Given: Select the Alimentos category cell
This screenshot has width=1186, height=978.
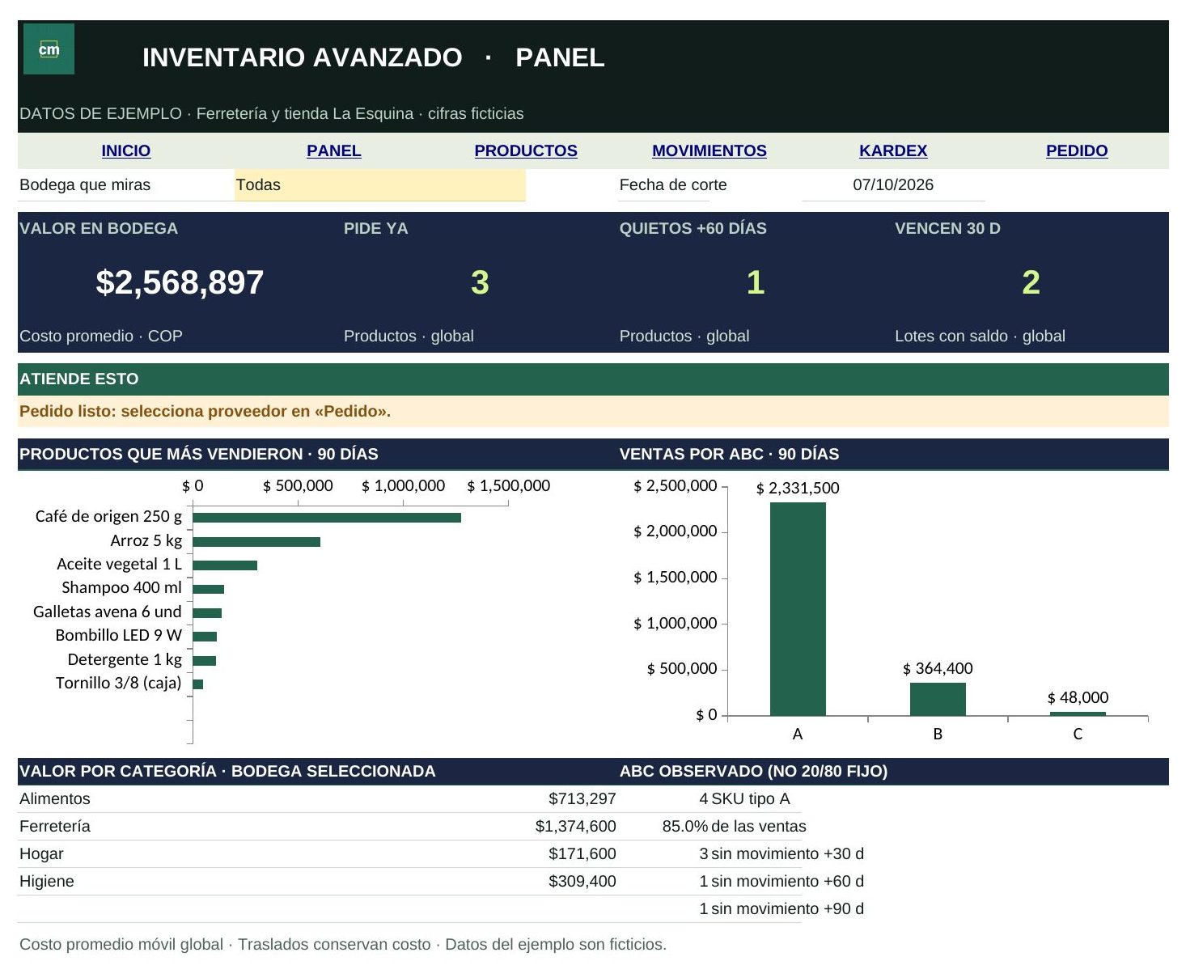Looking at the screenshot, I should (55, 799).
